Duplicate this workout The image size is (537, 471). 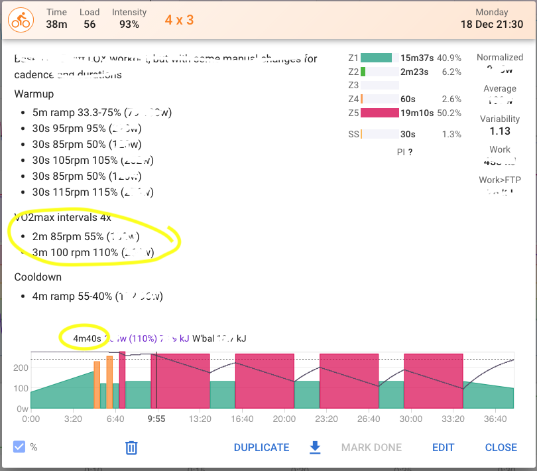pos(261,448)
